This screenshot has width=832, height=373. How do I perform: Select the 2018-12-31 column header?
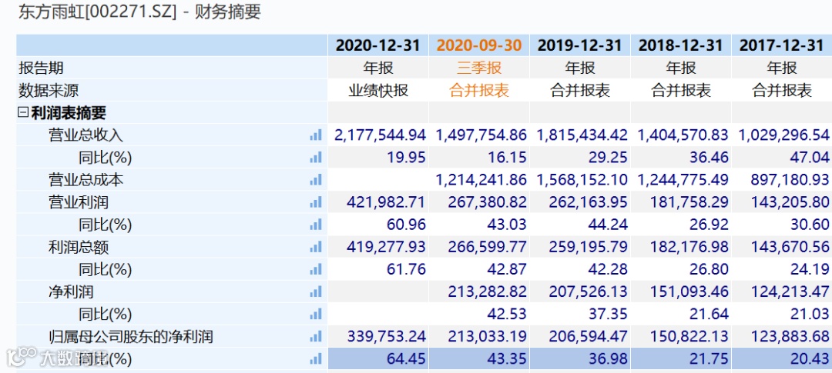click(x=681, y=45)
